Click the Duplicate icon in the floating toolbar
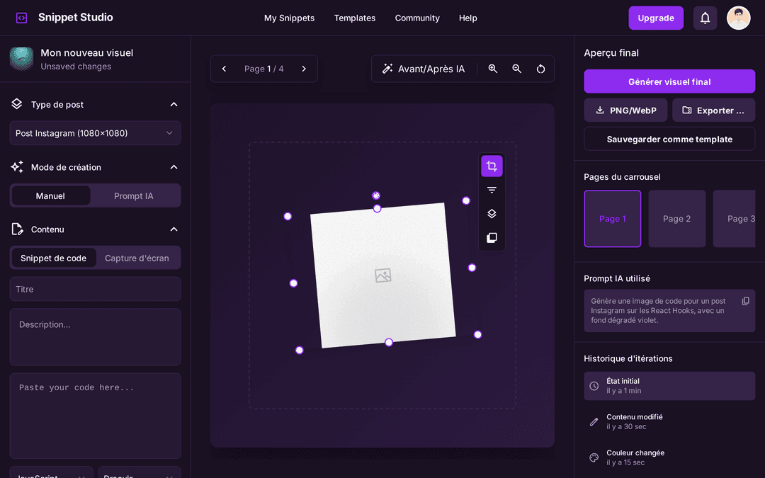This screenshot has width=765, height=478. [492, 237]
